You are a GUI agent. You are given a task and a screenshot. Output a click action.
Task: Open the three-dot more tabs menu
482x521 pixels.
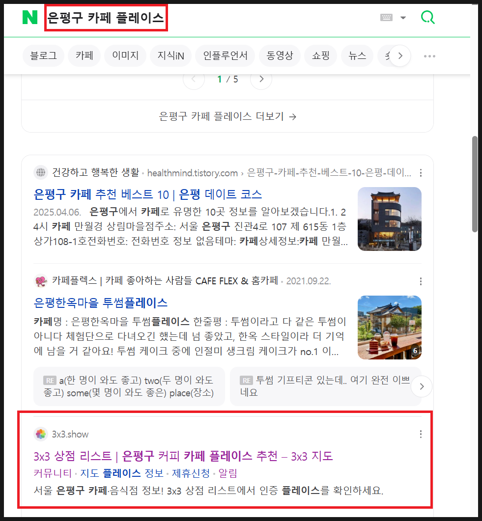tap(429, 56)
